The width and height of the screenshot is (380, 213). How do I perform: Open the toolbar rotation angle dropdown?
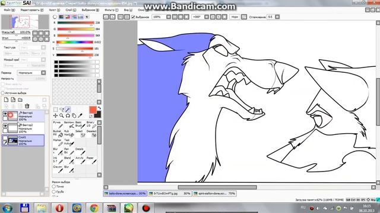click(x=207, y=17)
